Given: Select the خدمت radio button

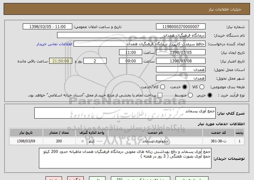Looking at the screenshot, I should [185, 87].
